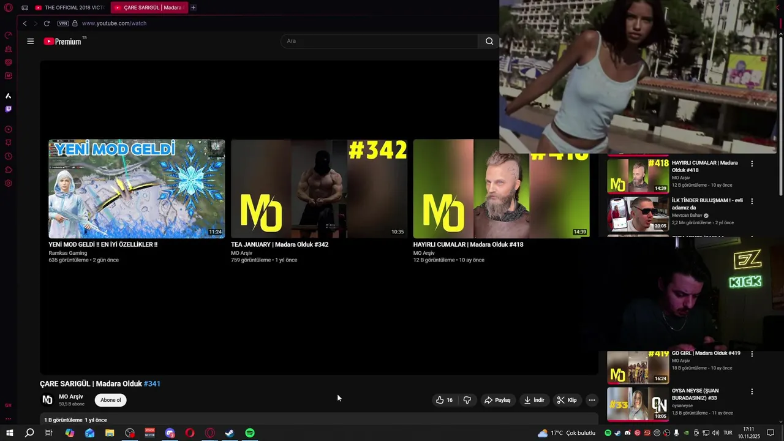Open Pinboards from the sidebar
The image size is (784, 441).
tap(9, 143)
